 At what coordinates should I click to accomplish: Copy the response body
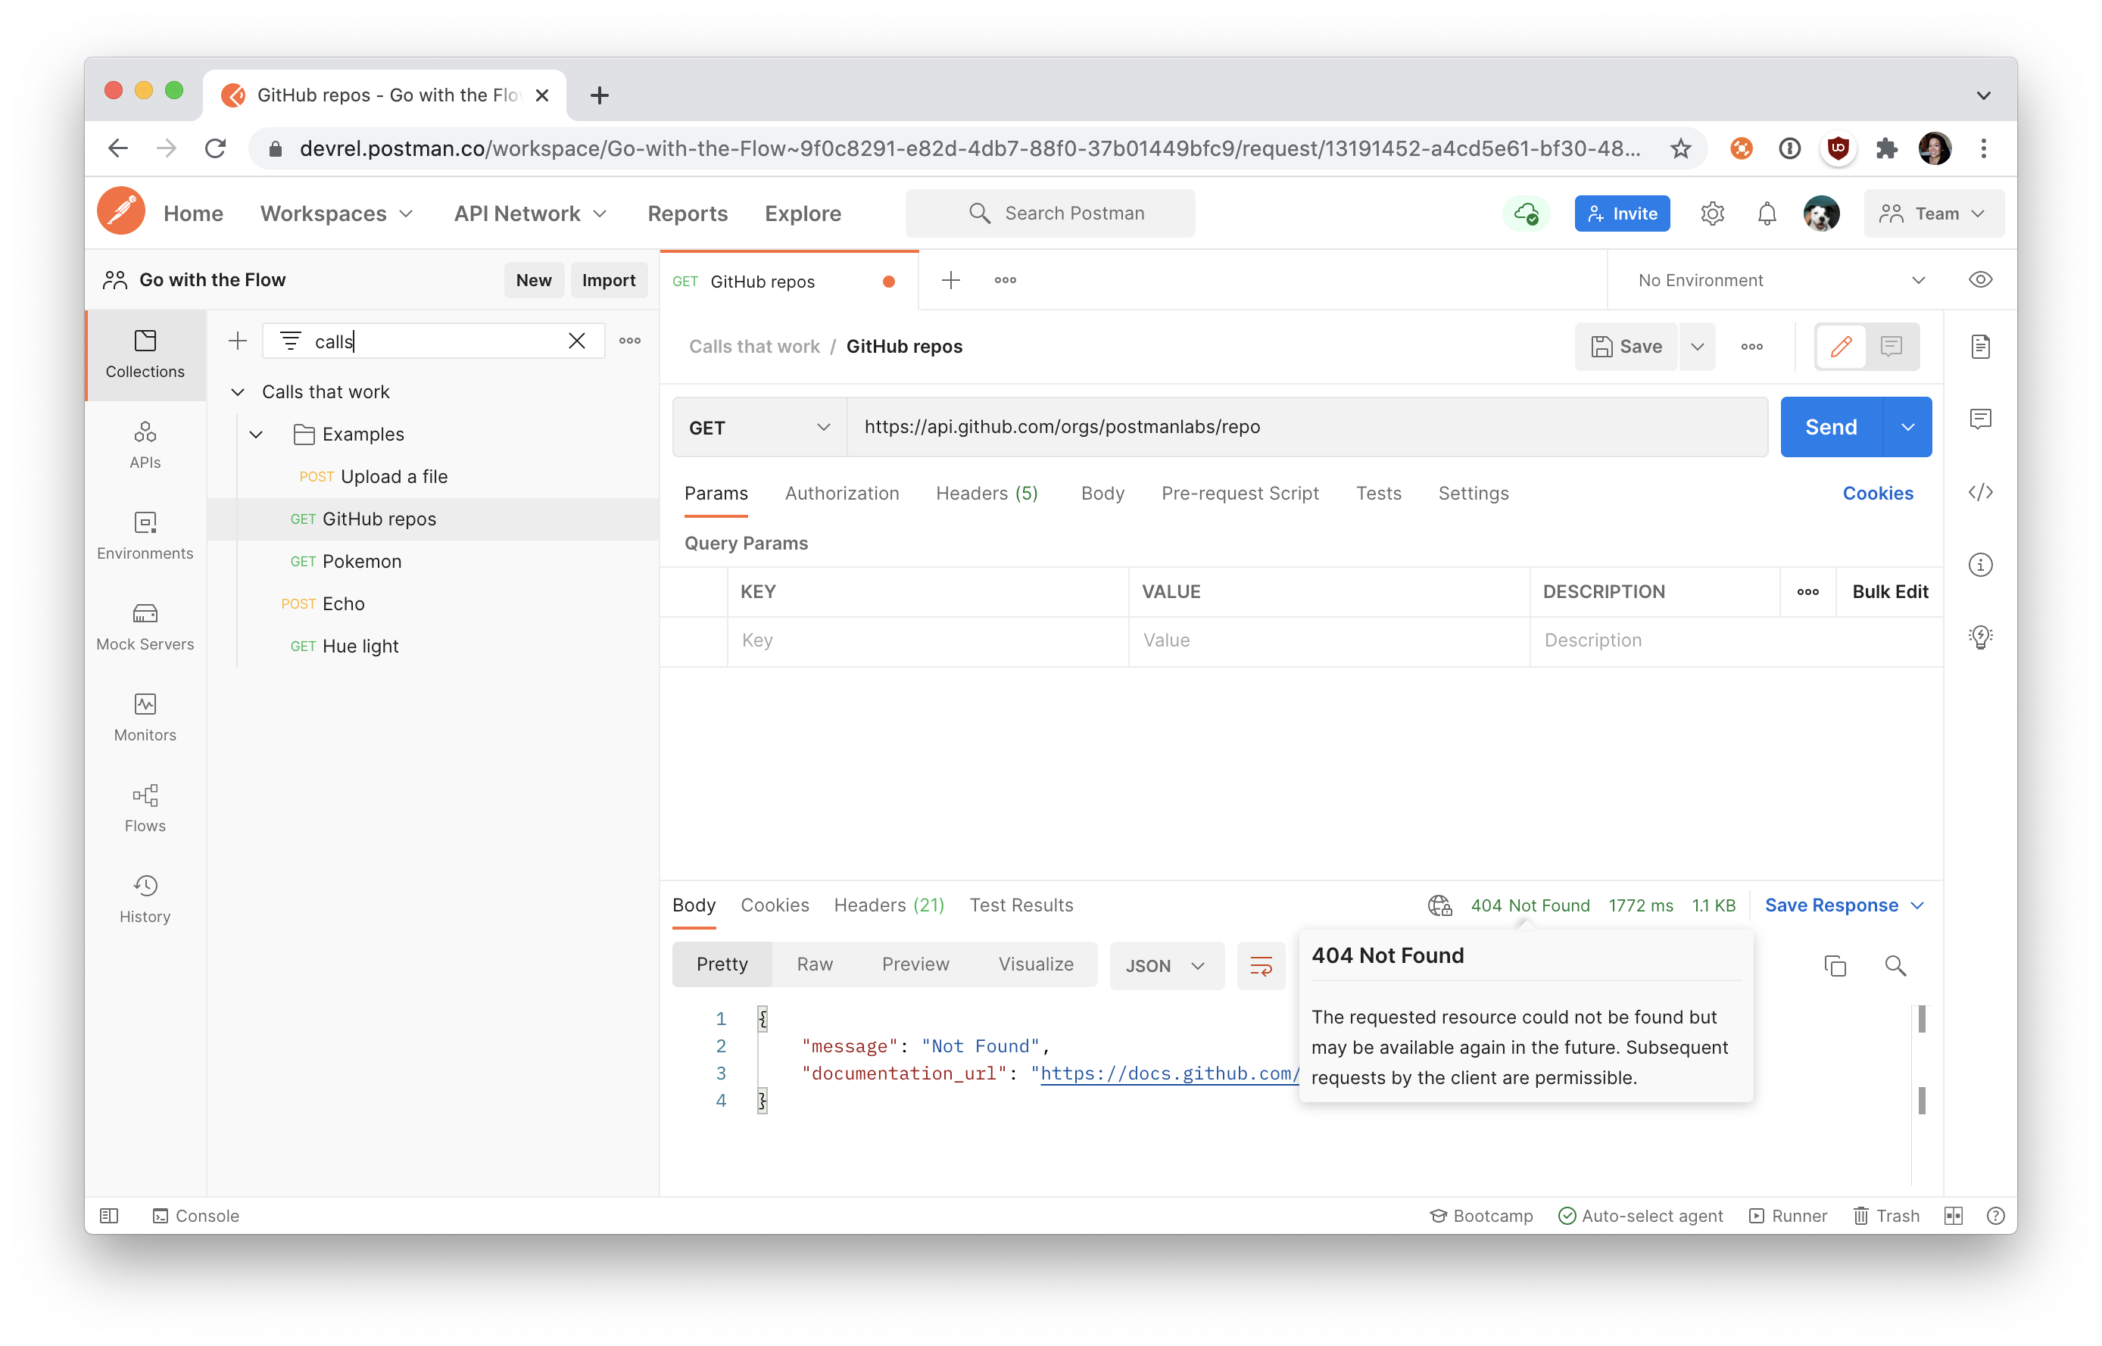(x=1834, y=966)
